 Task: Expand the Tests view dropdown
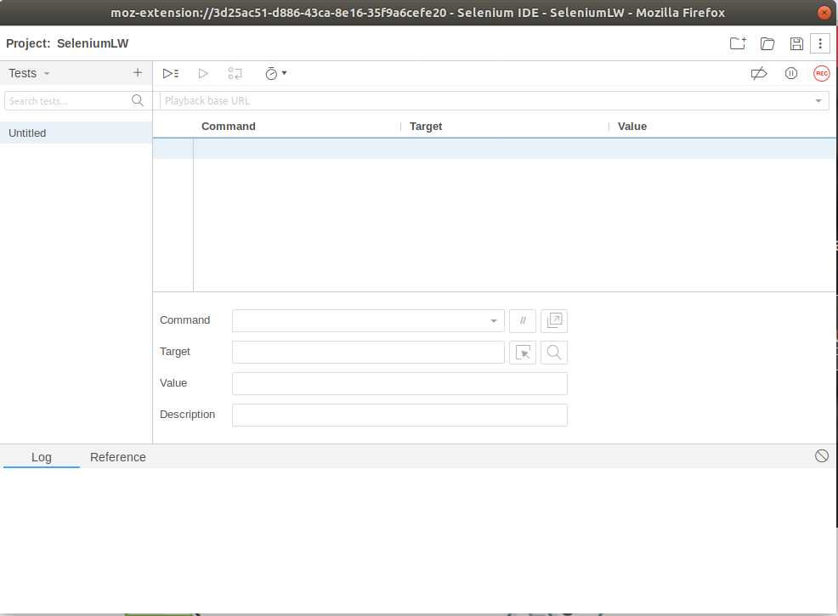[47, 74]
